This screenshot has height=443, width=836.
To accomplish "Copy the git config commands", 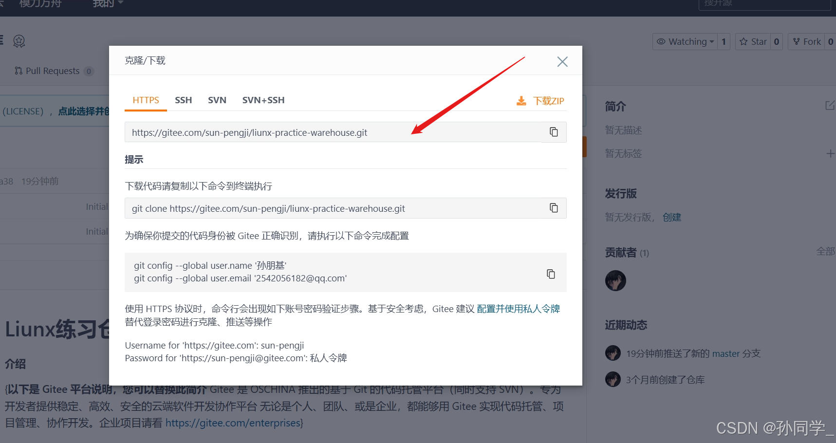I will tap(551, 274).
